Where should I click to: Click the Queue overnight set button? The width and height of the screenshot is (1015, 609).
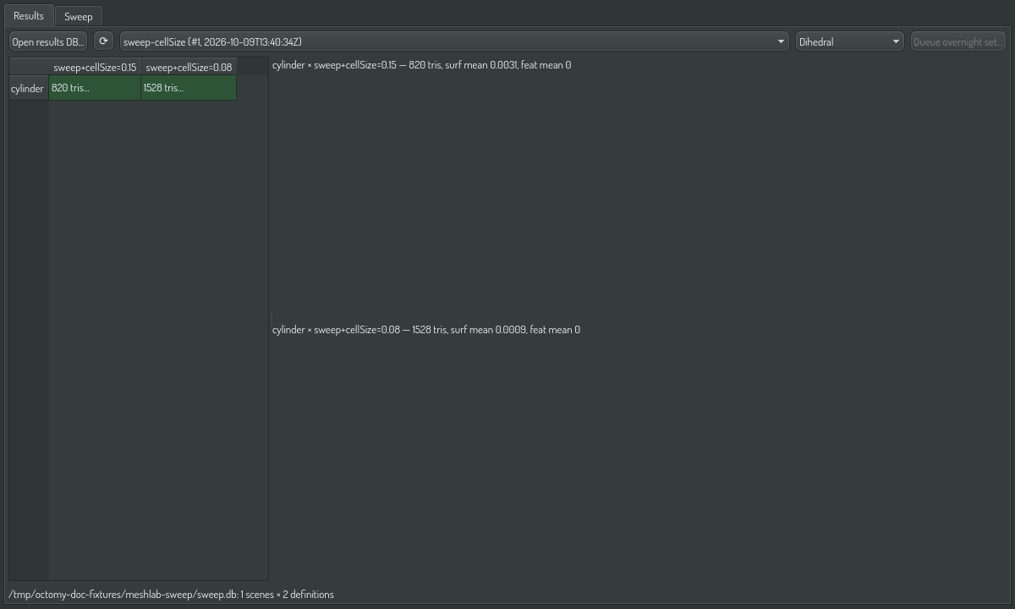[x=958, y=41]
